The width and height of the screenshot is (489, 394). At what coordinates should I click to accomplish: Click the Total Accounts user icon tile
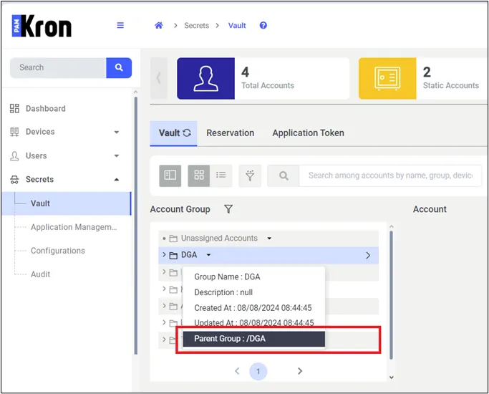[x=205, y=78]
